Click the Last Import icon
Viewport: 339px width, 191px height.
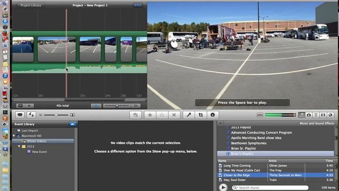pyautogui.click(x=19, y=131)
